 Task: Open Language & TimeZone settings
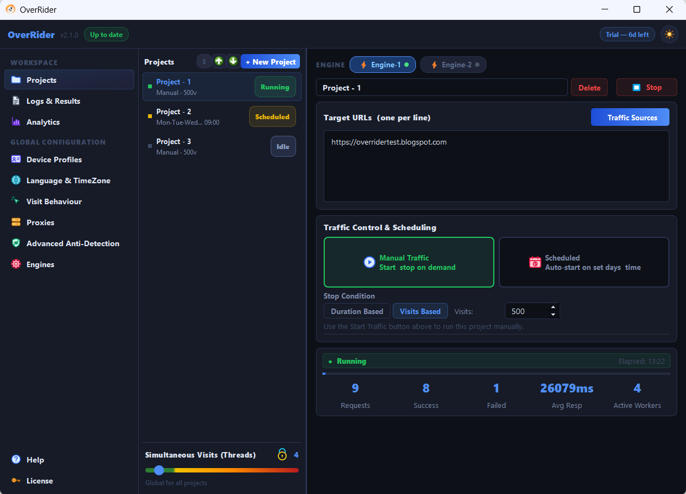click(x=69, y=180)
